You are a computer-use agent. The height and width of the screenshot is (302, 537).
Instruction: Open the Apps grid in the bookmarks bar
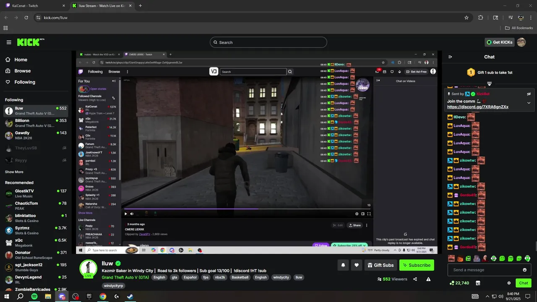point(5,28)
